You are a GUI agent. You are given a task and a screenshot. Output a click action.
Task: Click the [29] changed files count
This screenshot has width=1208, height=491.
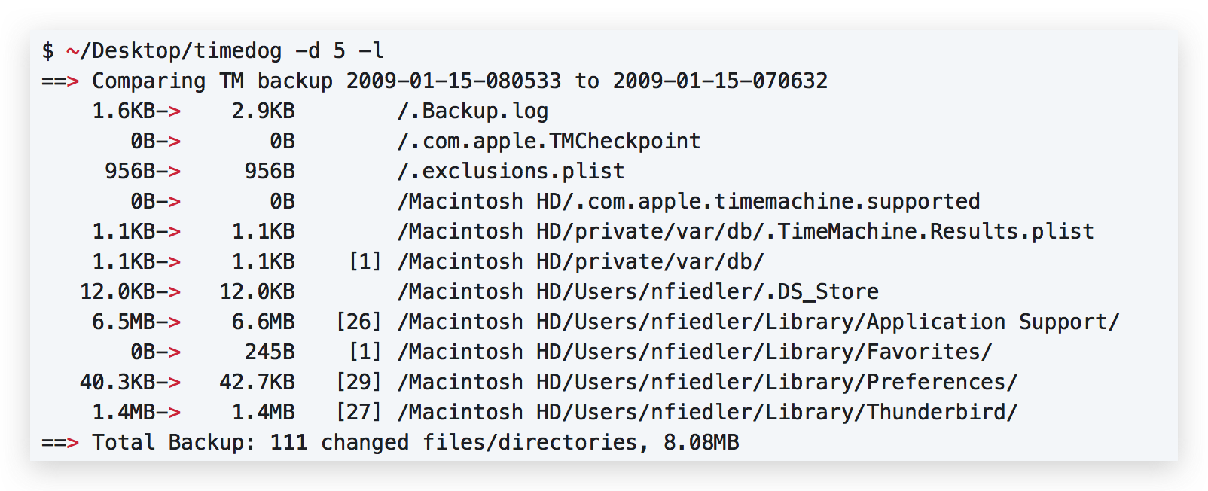coord(358,382)
